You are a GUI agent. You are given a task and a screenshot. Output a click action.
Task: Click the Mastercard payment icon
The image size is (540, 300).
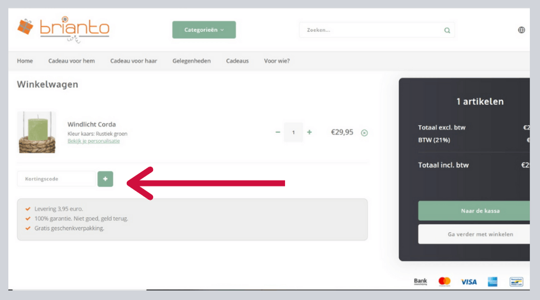click(444, 281)
